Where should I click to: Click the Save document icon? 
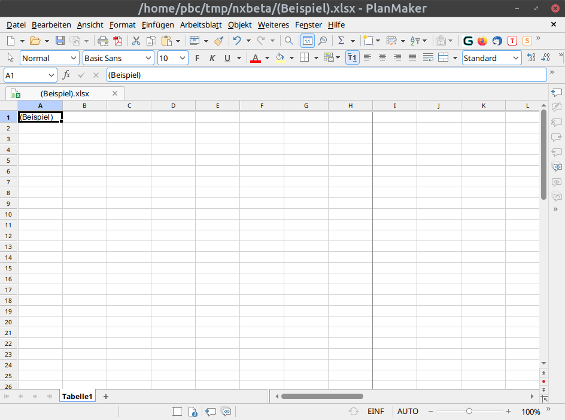click(x=60, y=41)
